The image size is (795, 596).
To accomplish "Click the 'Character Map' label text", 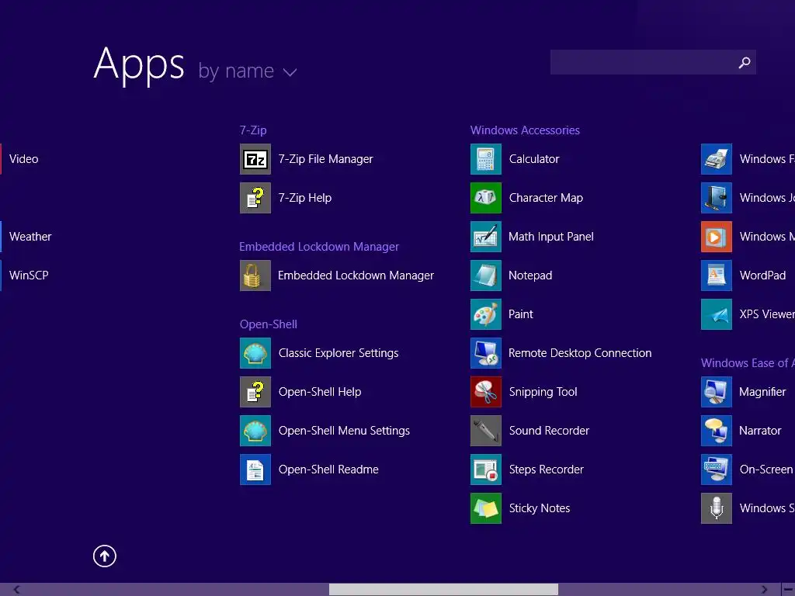I will [x=546, y=198].
